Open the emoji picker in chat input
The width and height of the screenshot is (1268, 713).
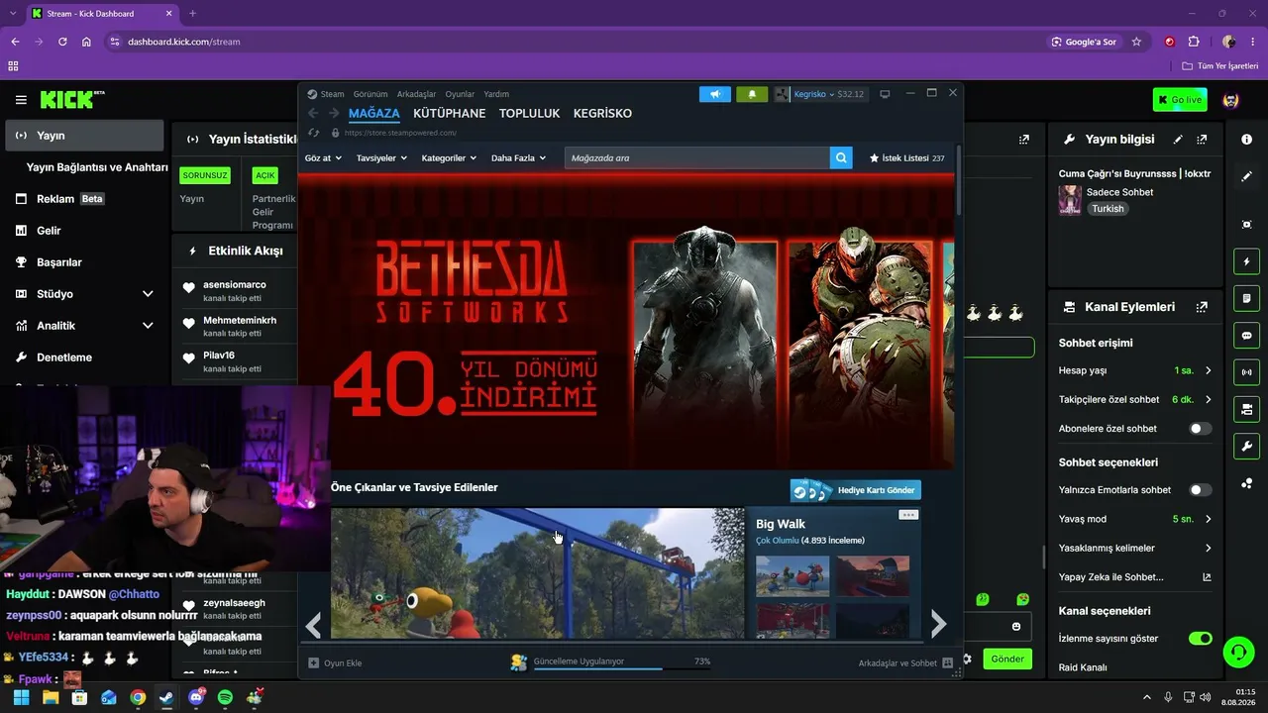point(1016,627)
